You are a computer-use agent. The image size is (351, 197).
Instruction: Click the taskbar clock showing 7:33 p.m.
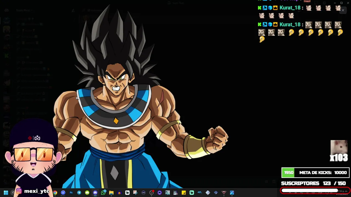pos(342,193)
